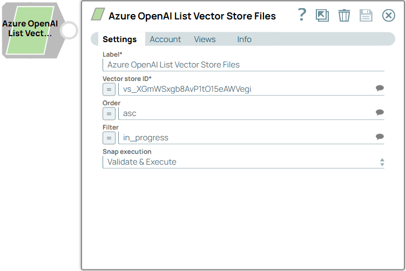Open the Snap execution dropdown

click(x=243, y=162)
